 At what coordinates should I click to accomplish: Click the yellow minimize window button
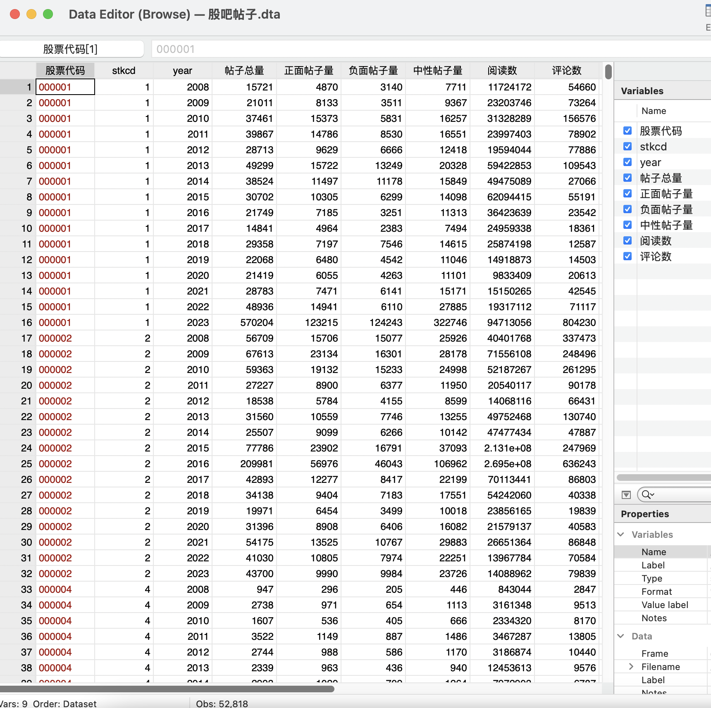coord(31,14)
